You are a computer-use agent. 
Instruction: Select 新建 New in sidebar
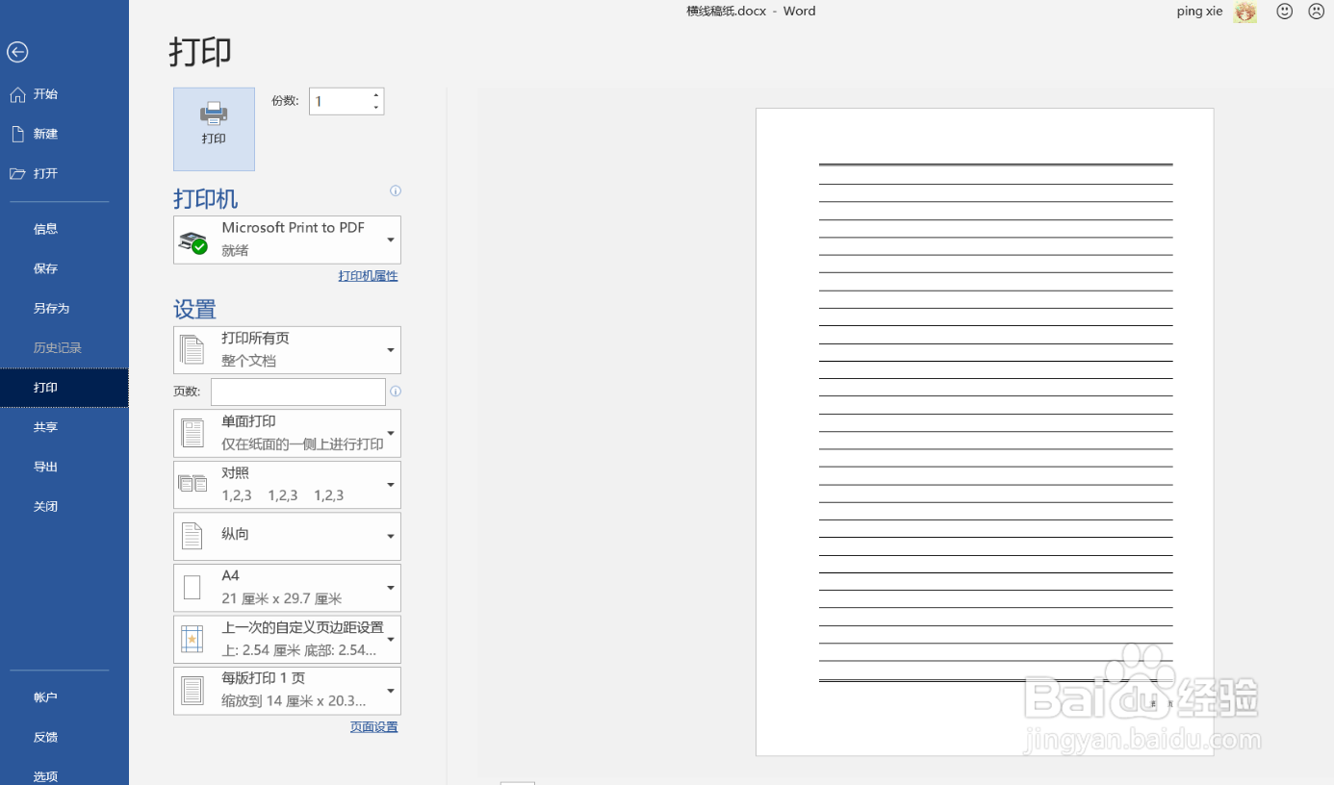coord(64,134)
